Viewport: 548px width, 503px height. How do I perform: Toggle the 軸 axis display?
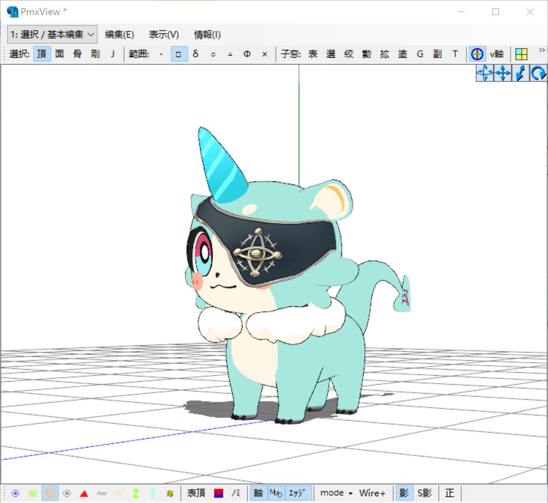258,493
